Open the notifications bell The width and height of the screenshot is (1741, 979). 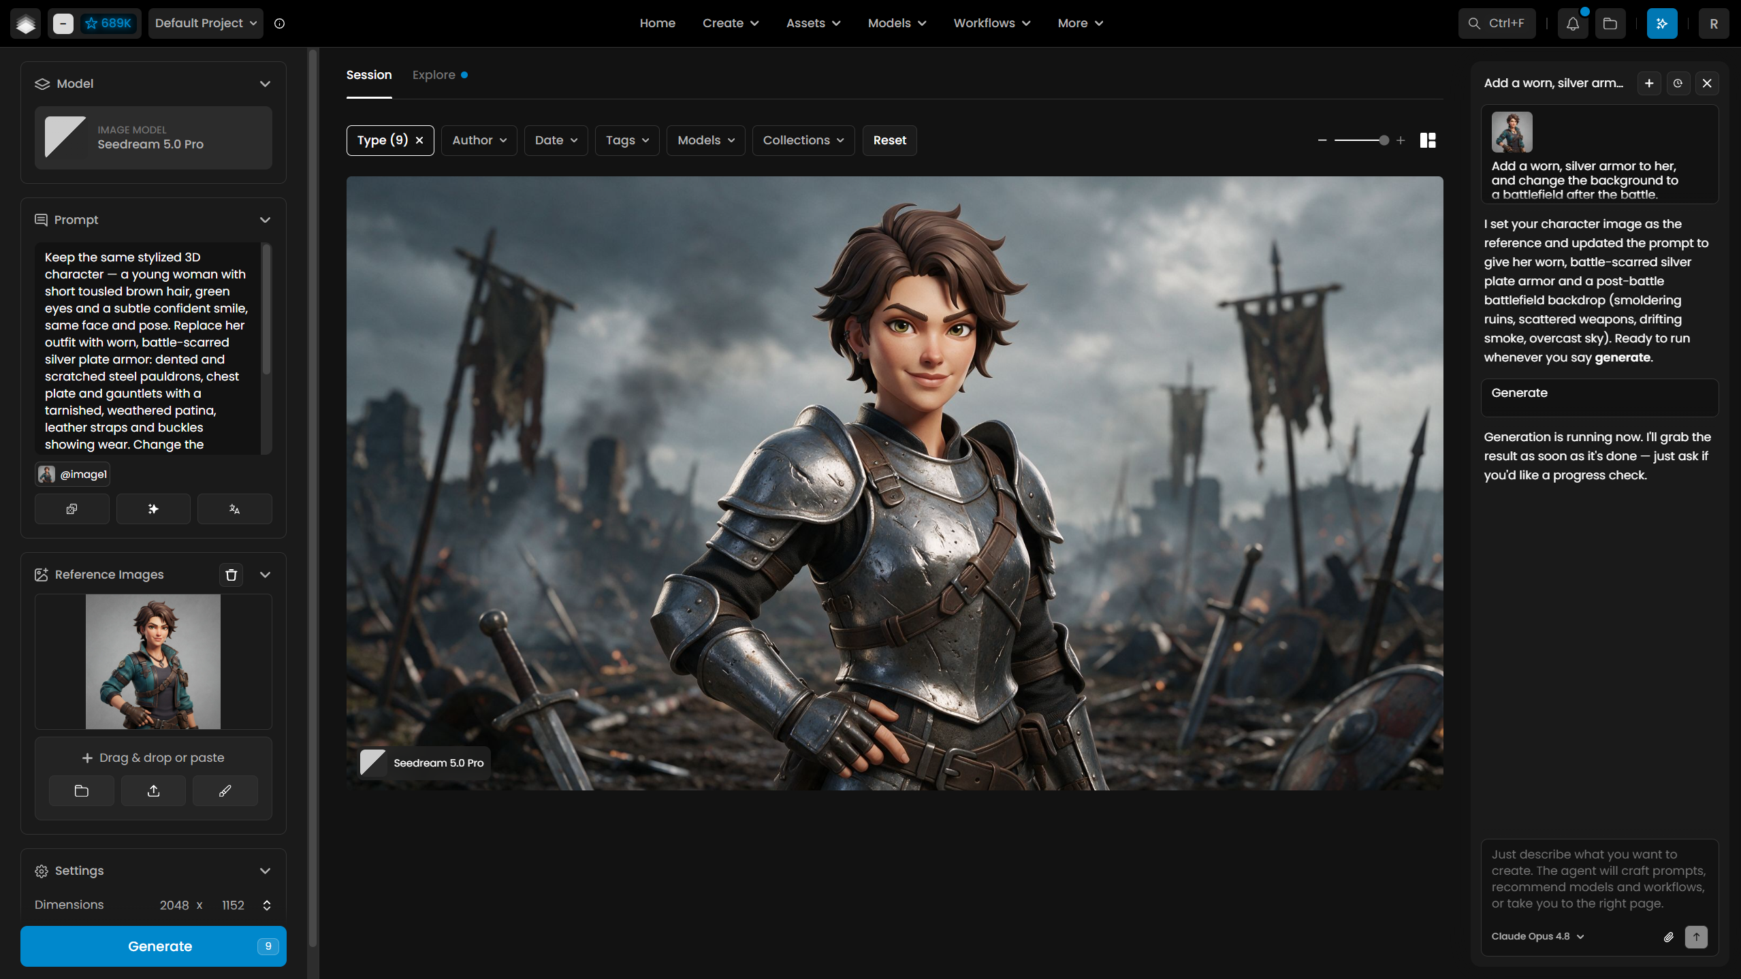point(1572,23)
